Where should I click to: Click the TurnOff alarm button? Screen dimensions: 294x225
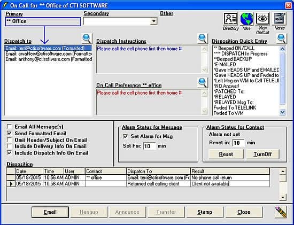262,154
